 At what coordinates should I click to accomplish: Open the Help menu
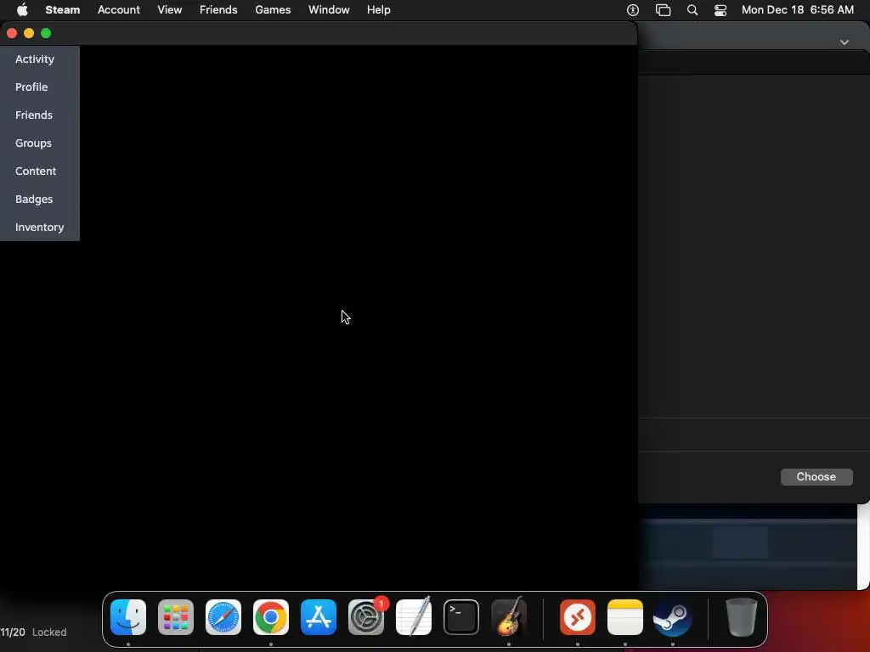point(378,10)
